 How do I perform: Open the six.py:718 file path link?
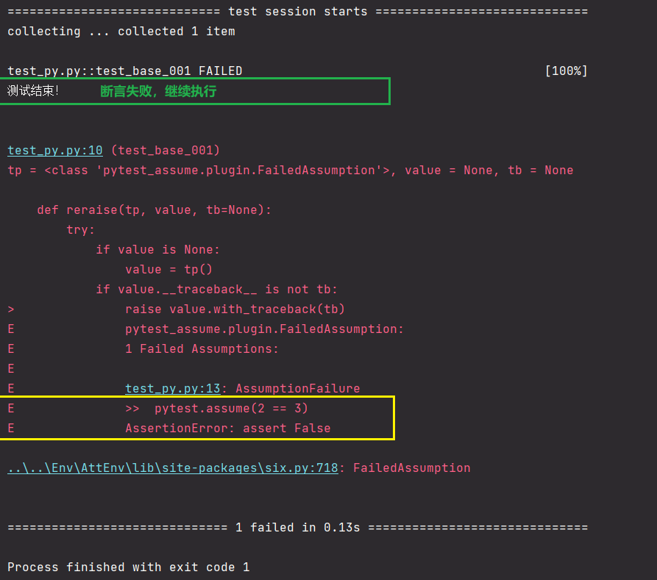(x=172, y=468)
